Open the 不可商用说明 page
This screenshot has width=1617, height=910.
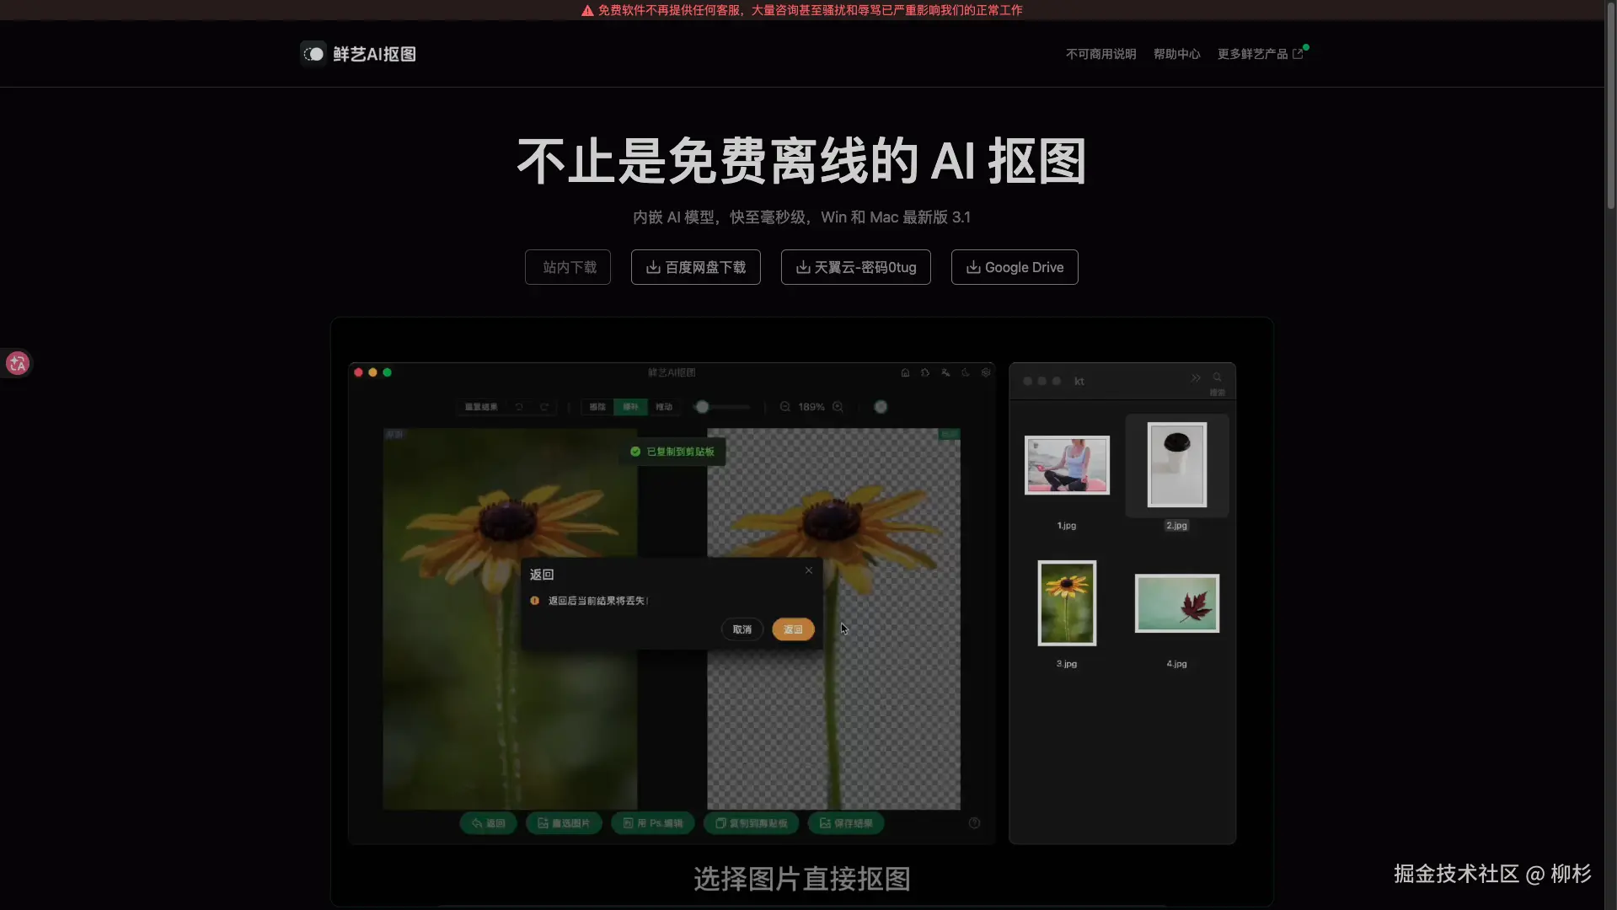click(x=1100, y=54)
